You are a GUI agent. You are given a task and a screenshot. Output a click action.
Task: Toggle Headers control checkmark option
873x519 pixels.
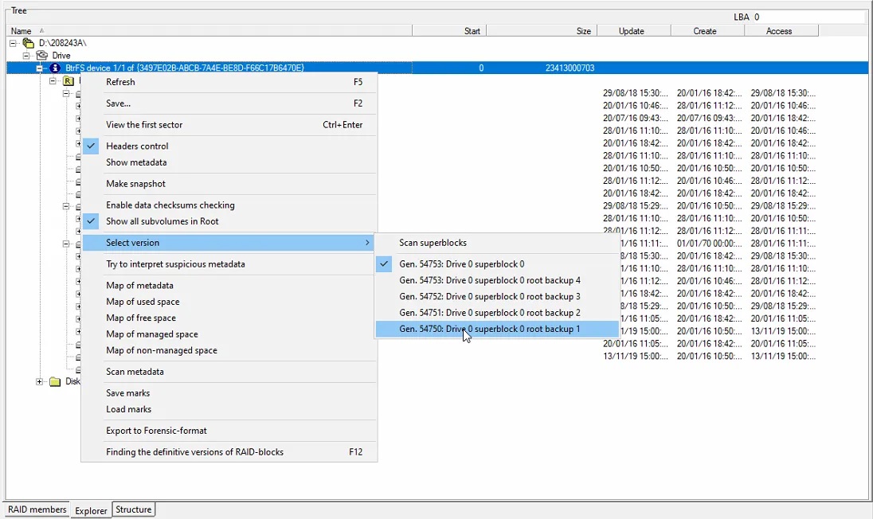coord(137,146)
